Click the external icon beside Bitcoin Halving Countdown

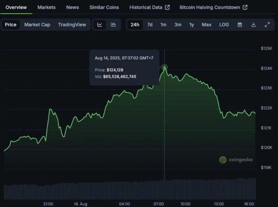coord(245,7)
